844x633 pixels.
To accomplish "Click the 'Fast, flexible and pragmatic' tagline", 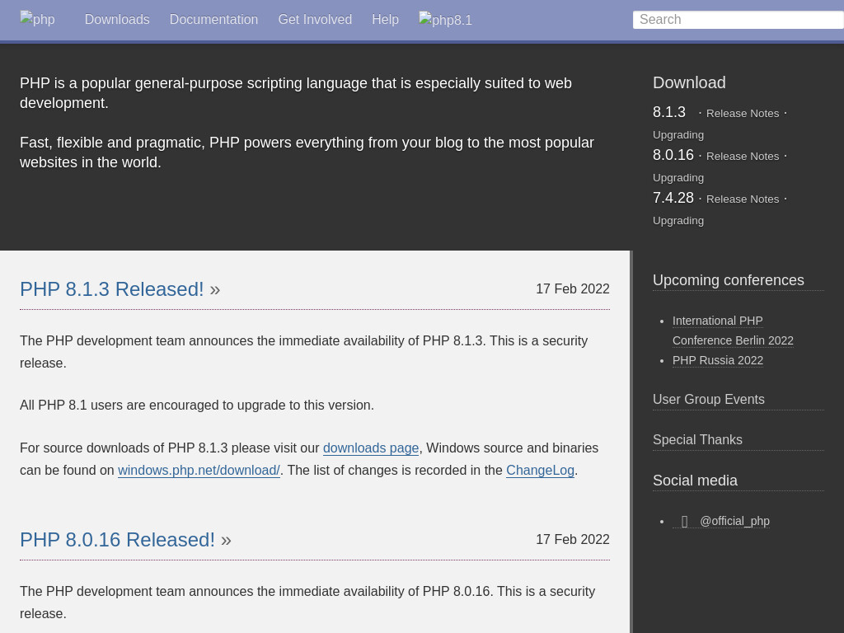I will pos(307,152).
